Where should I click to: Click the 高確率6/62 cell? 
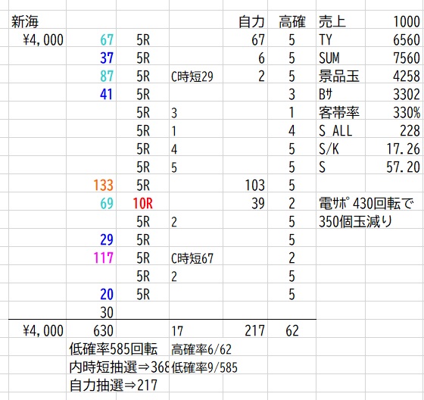201,349
